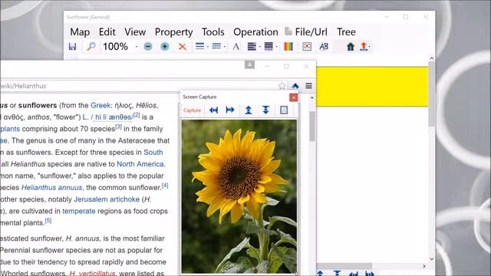This screenshot has height=276, width=491.
Task: Open the Jerusalem artichoke link
Action: click(107, 199)
